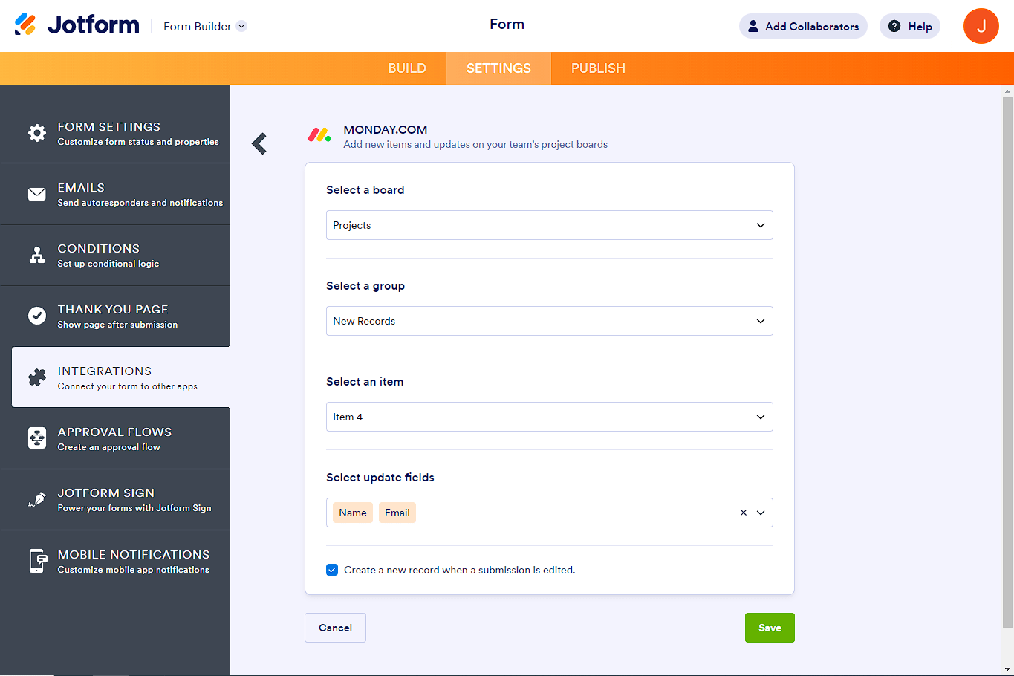Select the Emails envelope icon

[x=36, y=194]
